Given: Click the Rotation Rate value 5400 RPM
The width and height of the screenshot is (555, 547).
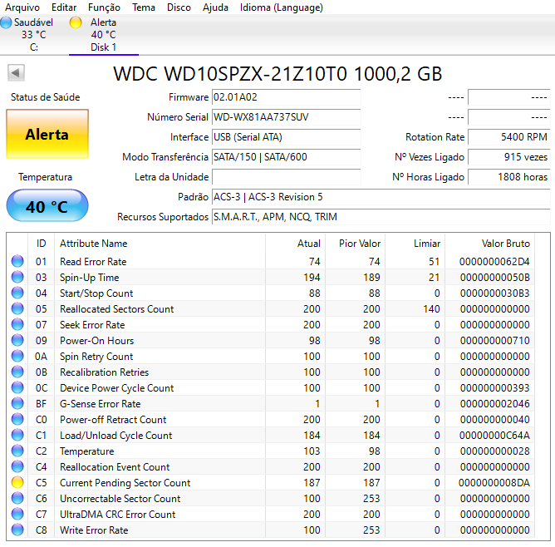Looking at the screenshot, I should [x=508, y=137].
